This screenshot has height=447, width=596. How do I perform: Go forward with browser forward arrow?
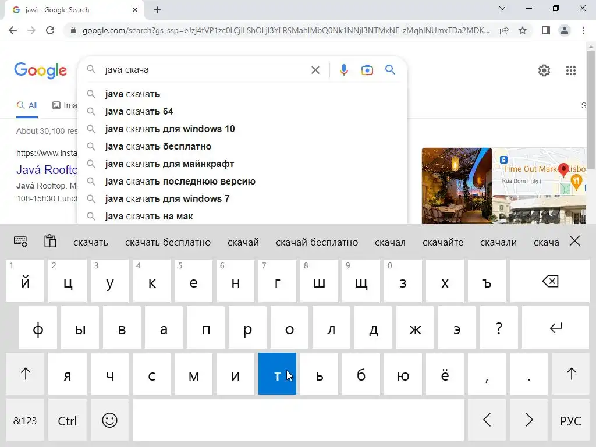click(31, 30)
